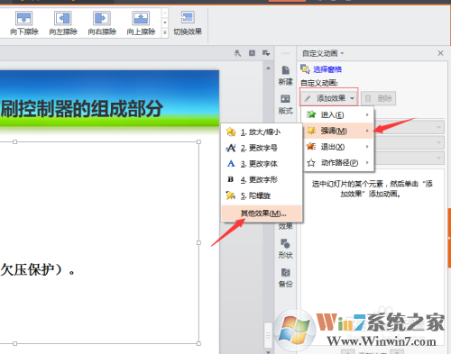451x354 pixels.
Task: Apply the 向上擦除 wipe-up transition
Action: 141,23
